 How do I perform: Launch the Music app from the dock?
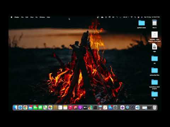[x=70, y=108]
